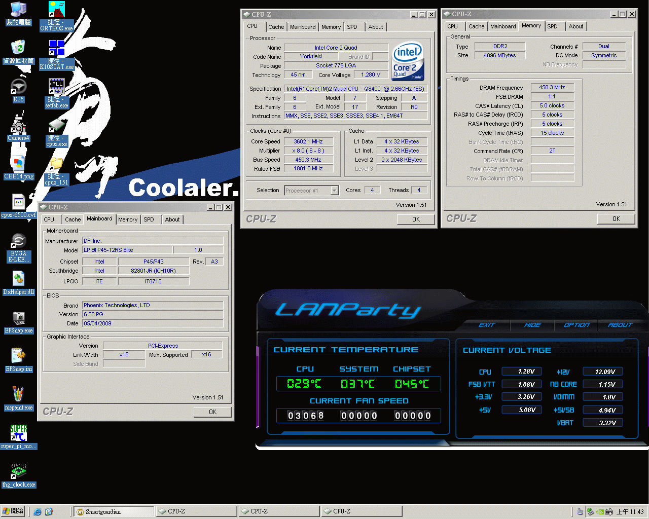649x519 pixels.
Task: Click the motherboard Model LP BI P45-T2RS Elite
Action: coord(127,250)
